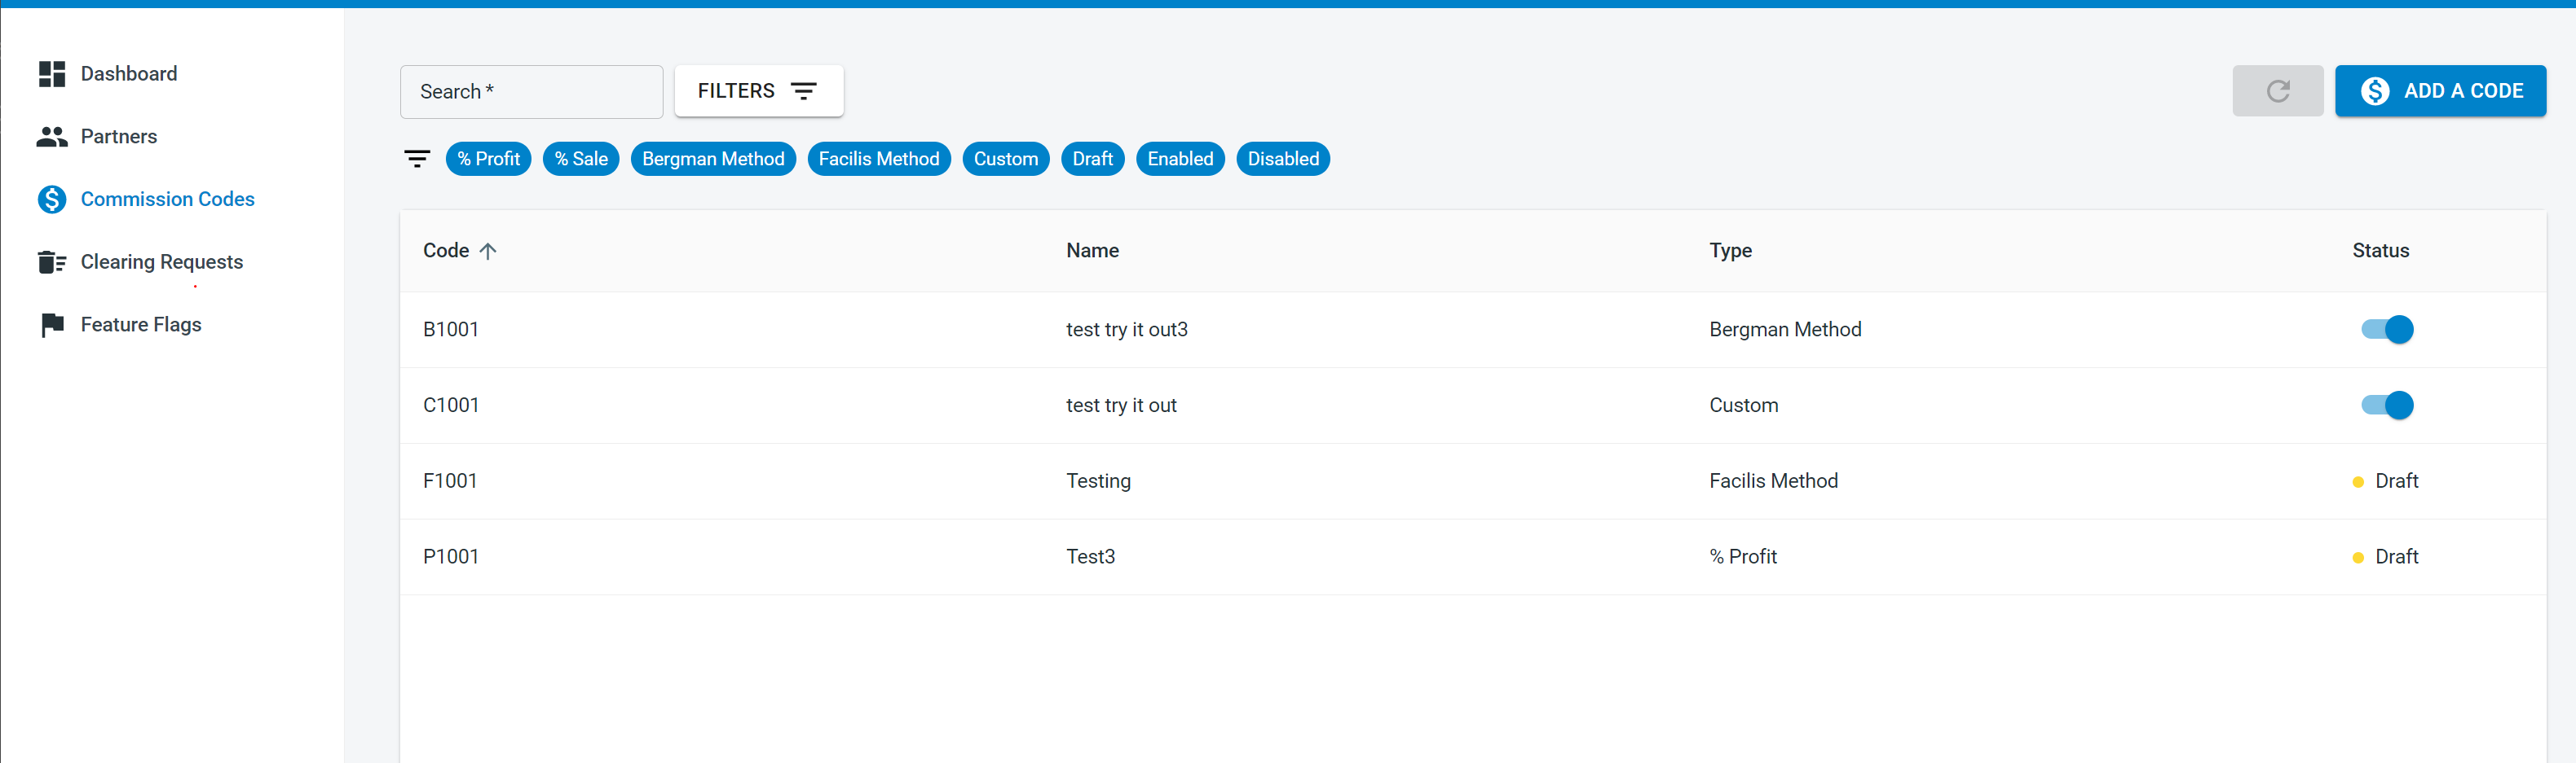Click name 'Testing' in F1001 row
Image resolution: width=2576 pixels, height=763 pixels.
[x=1098, y=481]
